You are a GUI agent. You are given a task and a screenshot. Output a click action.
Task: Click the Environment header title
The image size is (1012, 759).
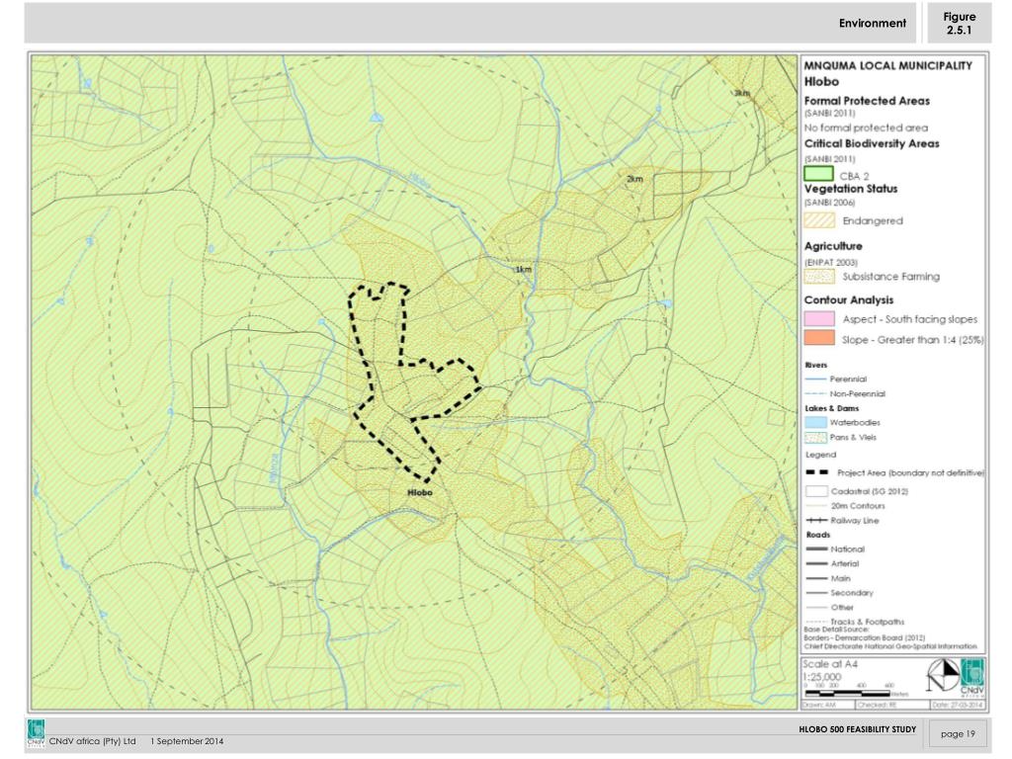[x=873, y=24]
